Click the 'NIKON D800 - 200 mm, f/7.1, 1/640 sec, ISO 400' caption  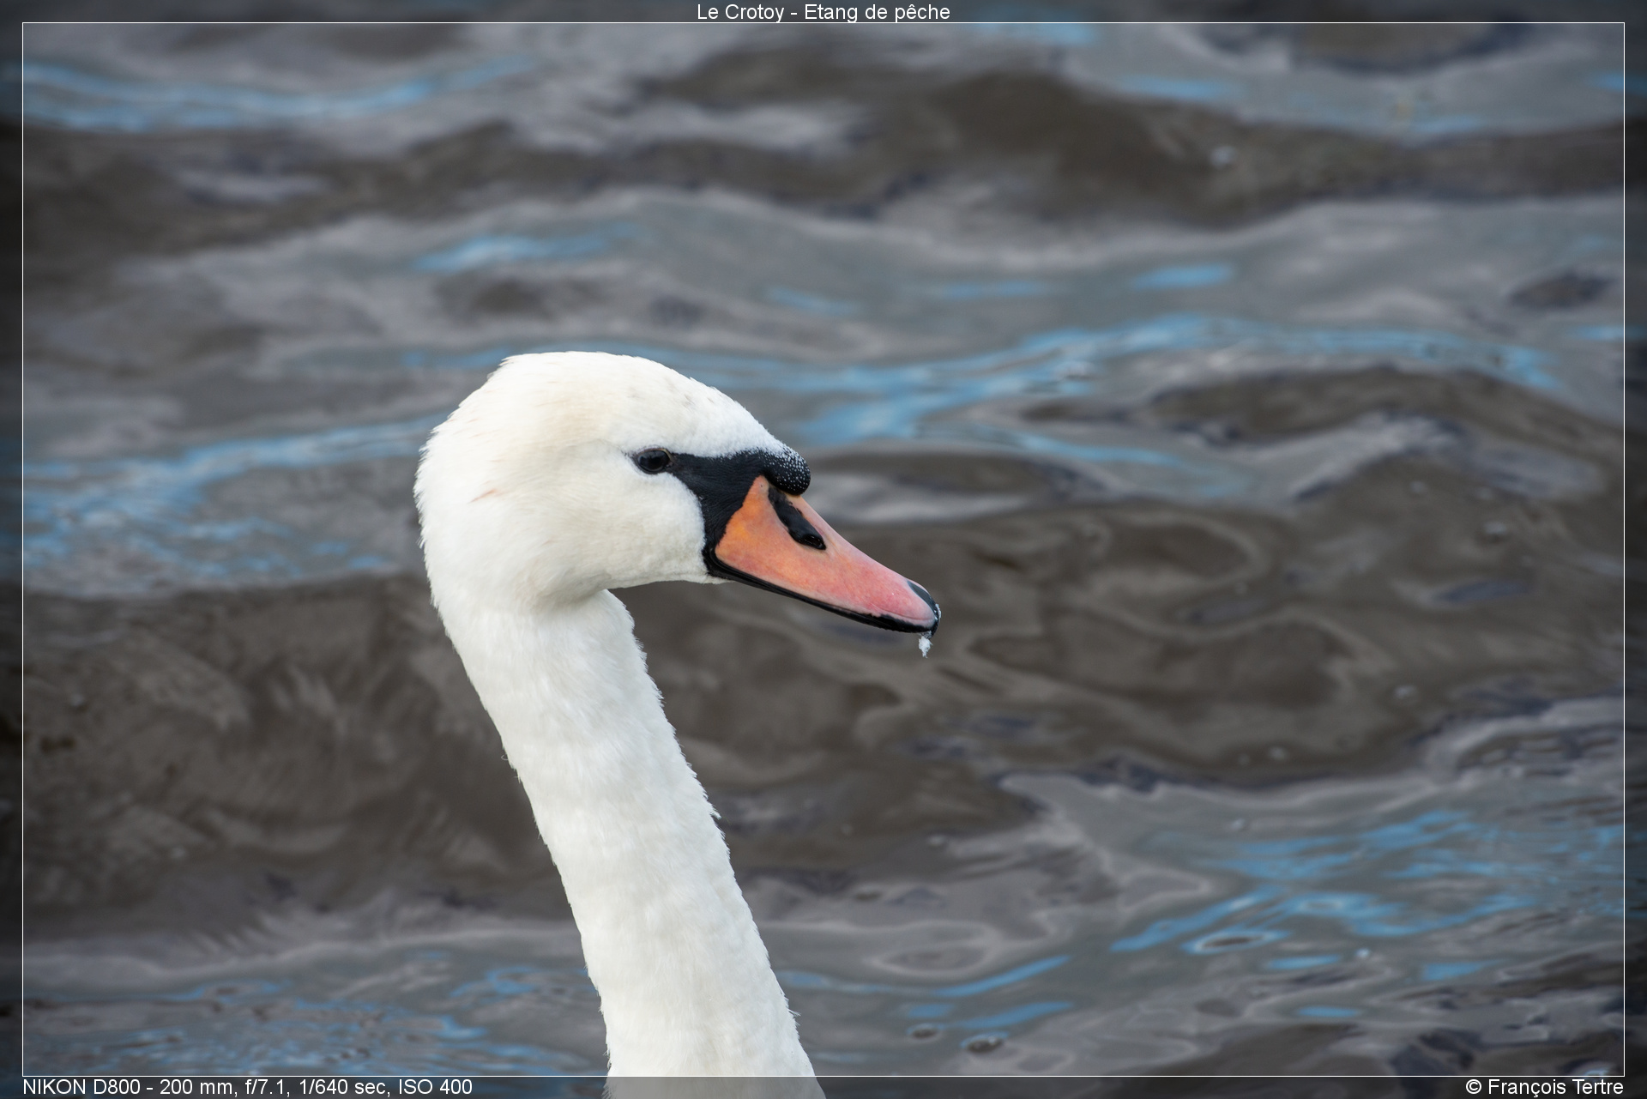point(247,1087)
